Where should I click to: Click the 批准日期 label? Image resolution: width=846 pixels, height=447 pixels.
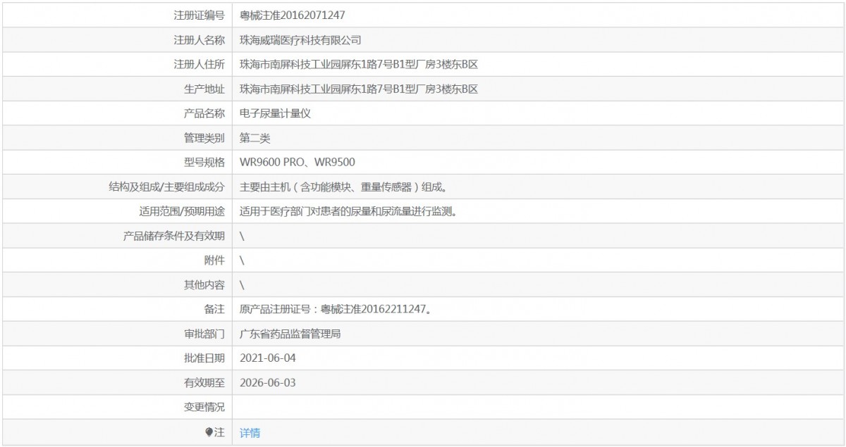(x=204, y=358)
